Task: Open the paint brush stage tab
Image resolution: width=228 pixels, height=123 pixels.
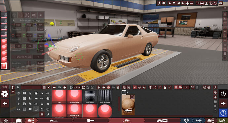Action: point(91,120)
